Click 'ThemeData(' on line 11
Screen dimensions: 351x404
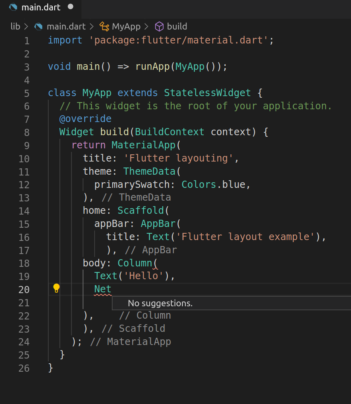click(x=152, y=171)
